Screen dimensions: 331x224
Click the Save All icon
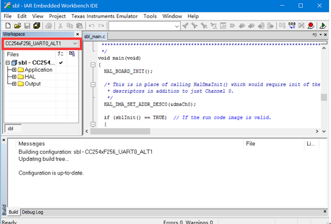pos(37,26)
